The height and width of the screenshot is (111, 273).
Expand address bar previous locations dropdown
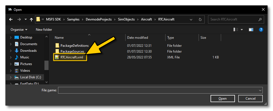pyautogui.click(x=191, y=19)
